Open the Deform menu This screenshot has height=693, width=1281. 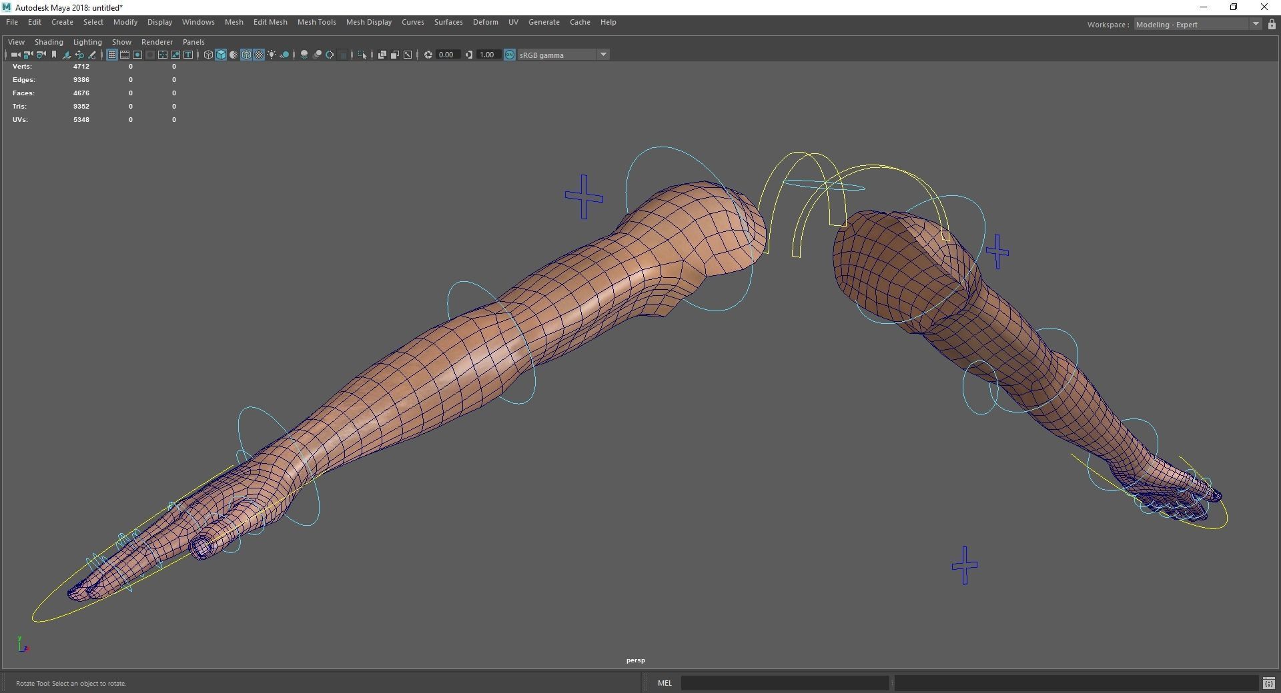(x=485, y=22)
